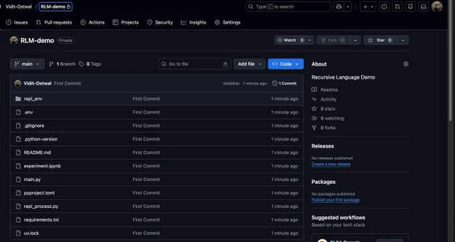The image size is (455, 242).
Task: Select the RLM-demo breadcrumb item
Action: pos(56,7)
